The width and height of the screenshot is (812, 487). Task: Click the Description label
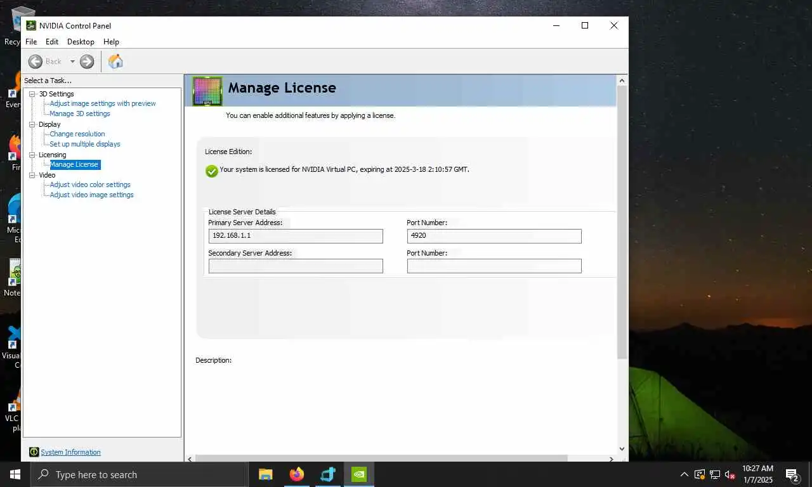[213, 360]
